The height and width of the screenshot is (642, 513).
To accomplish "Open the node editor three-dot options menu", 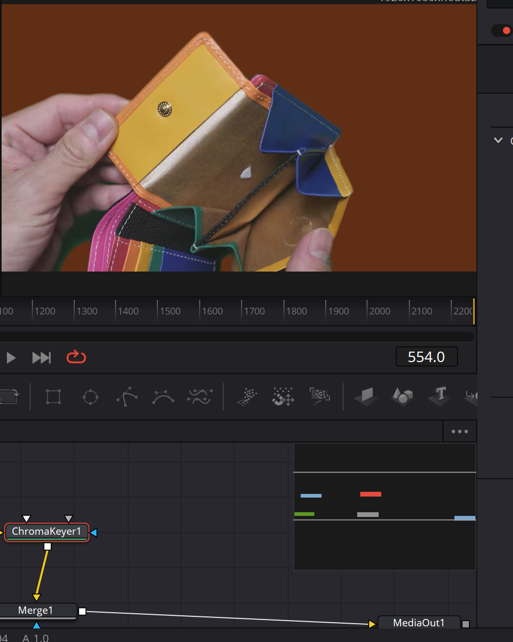I will coord(460,432).
